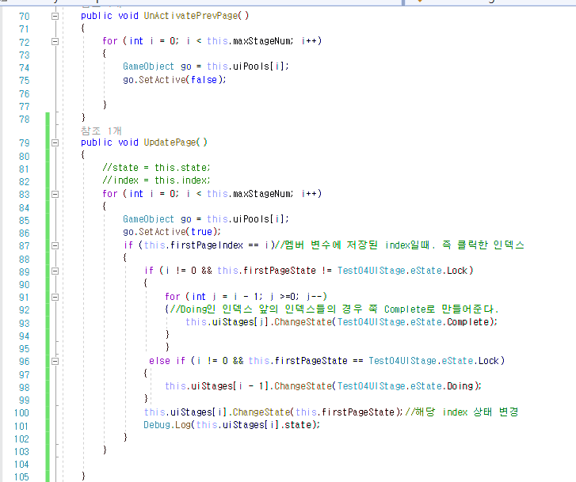This screenshot has height=482, width=576.
Task: Click line number 100 in the gutter
Action: pos(21,413)
